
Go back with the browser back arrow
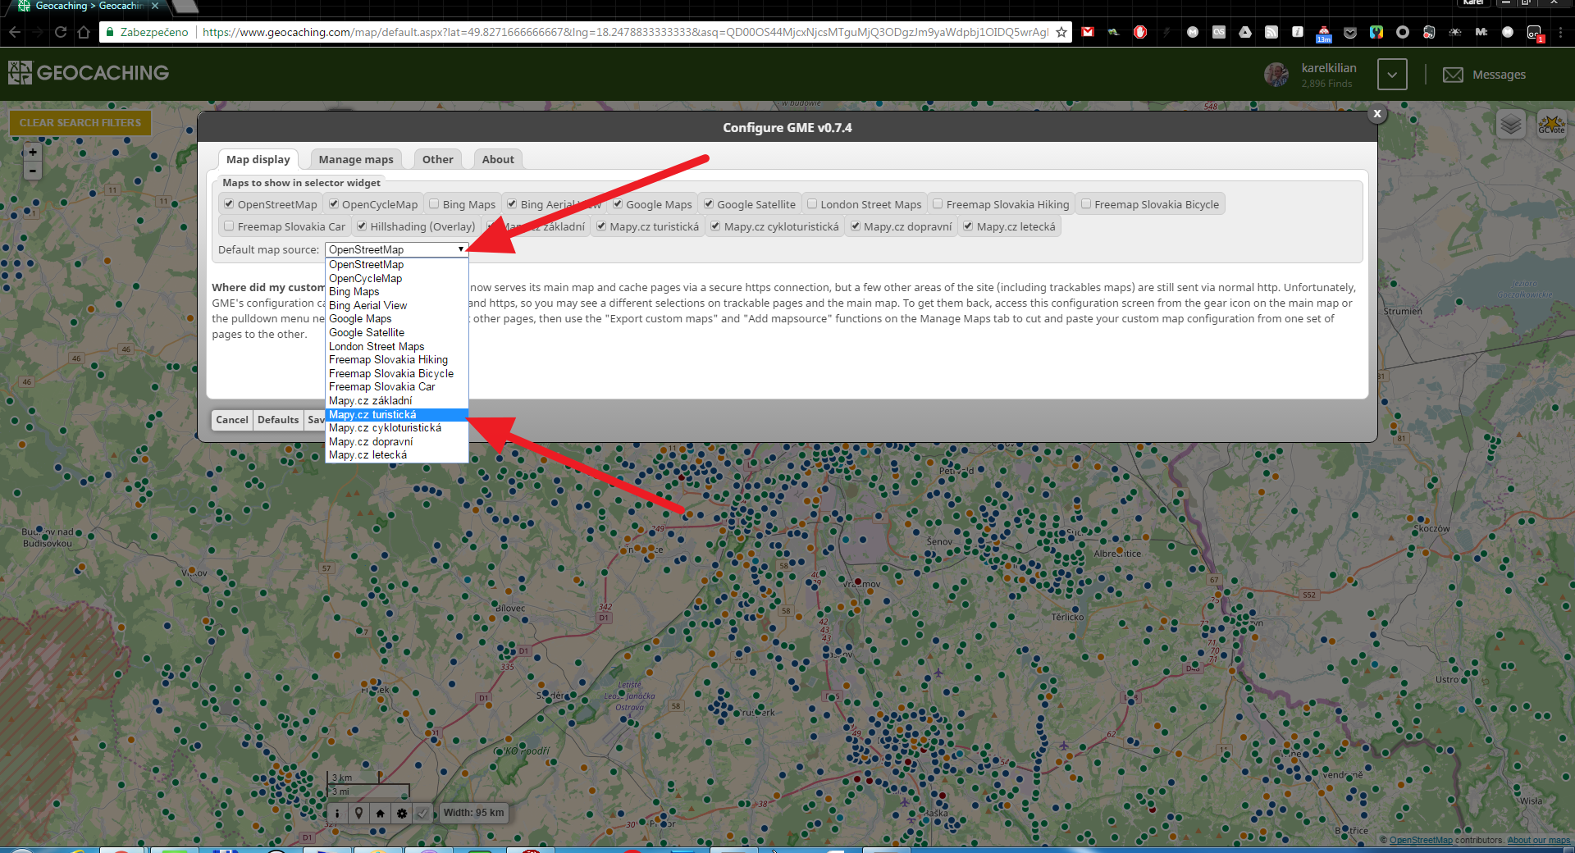click(x=15, y=32)
